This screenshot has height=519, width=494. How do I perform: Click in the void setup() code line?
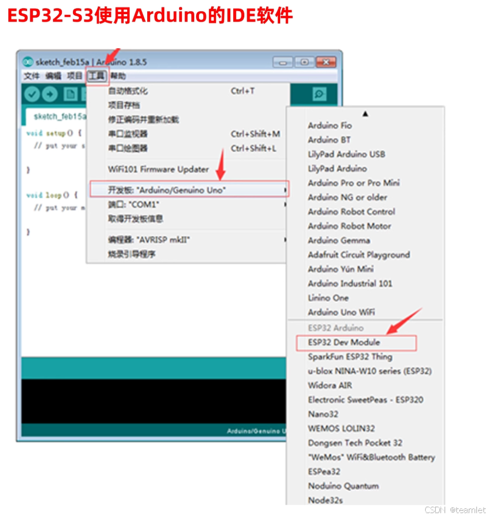click(x=54, y=134)
